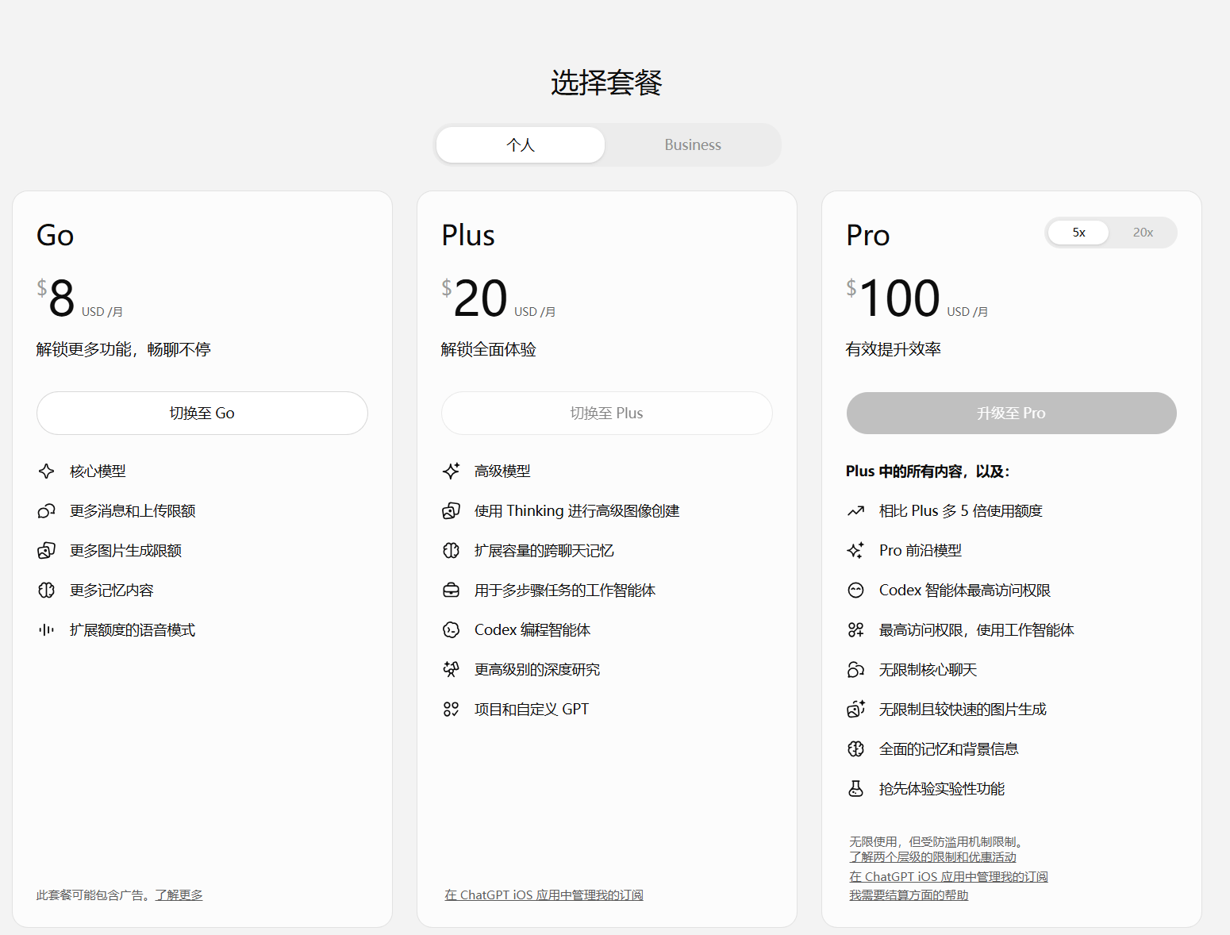Open the Plus card's iOS subscription management link

(x=544, y=895)
